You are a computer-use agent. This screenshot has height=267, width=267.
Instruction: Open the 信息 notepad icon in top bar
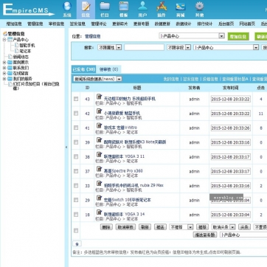pos(86,7)
